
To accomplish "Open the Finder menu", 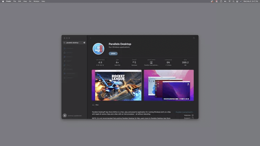I will pyautogui.click(x=8, y=1).
